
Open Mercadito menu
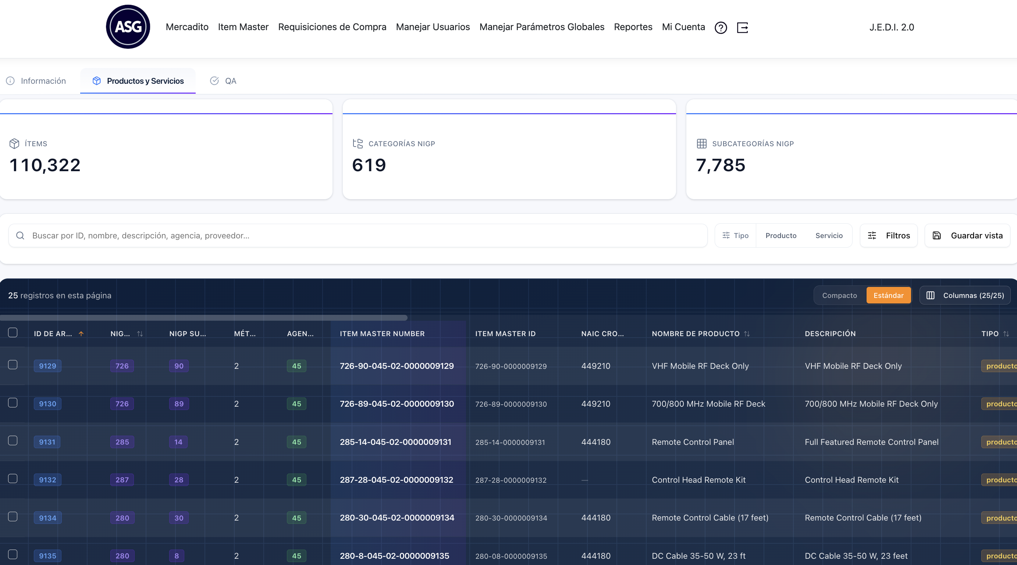187,27
